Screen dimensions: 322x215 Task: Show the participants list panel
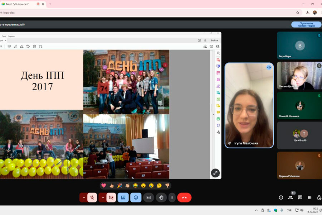pyautogui.click(x=291, y=197)
